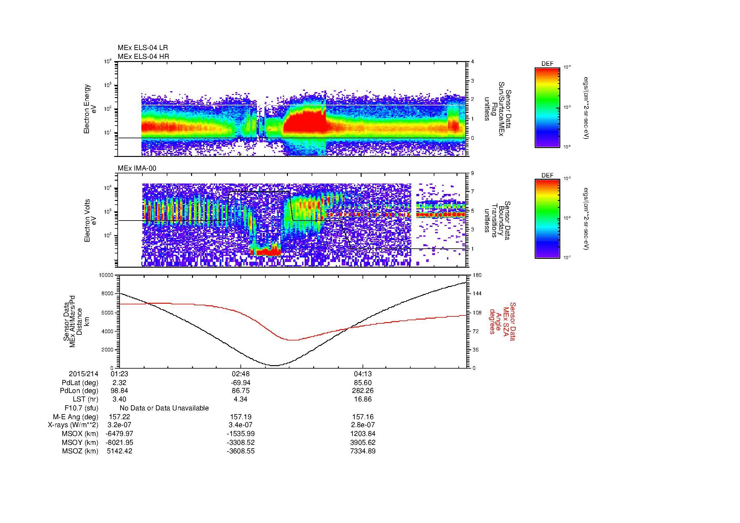740x523 pixels.
Task: Click the MSOX value '-6479.97'
Action: pos(119,434)
